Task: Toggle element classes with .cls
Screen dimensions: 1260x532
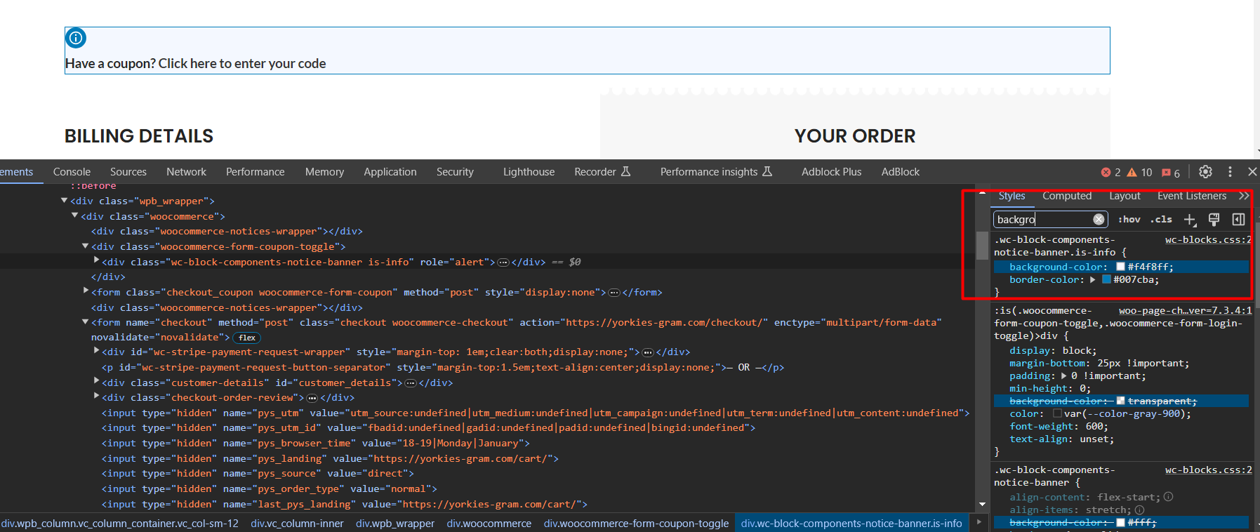Action: 1161,220
